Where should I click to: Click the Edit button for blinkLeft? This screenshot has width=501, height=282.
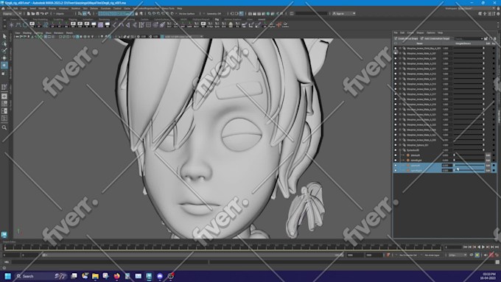point(488,155)
